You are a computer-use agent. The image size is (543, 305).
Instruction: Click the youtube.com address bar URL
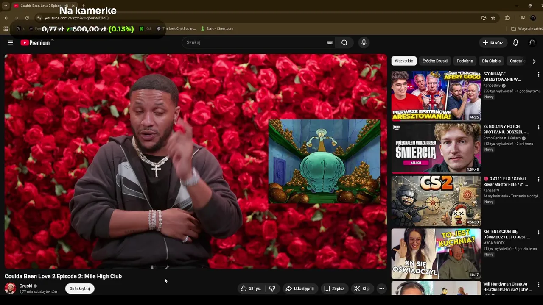coord(77,18)
